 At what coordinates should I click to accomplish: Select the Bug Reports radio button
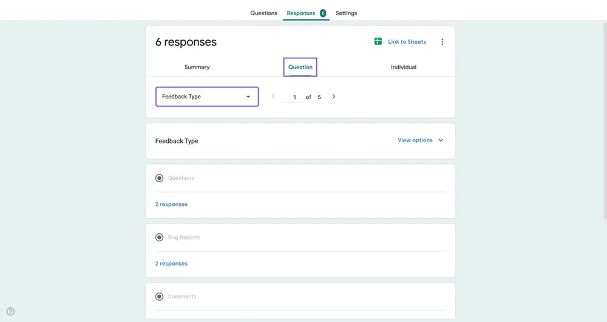point(159,238)
